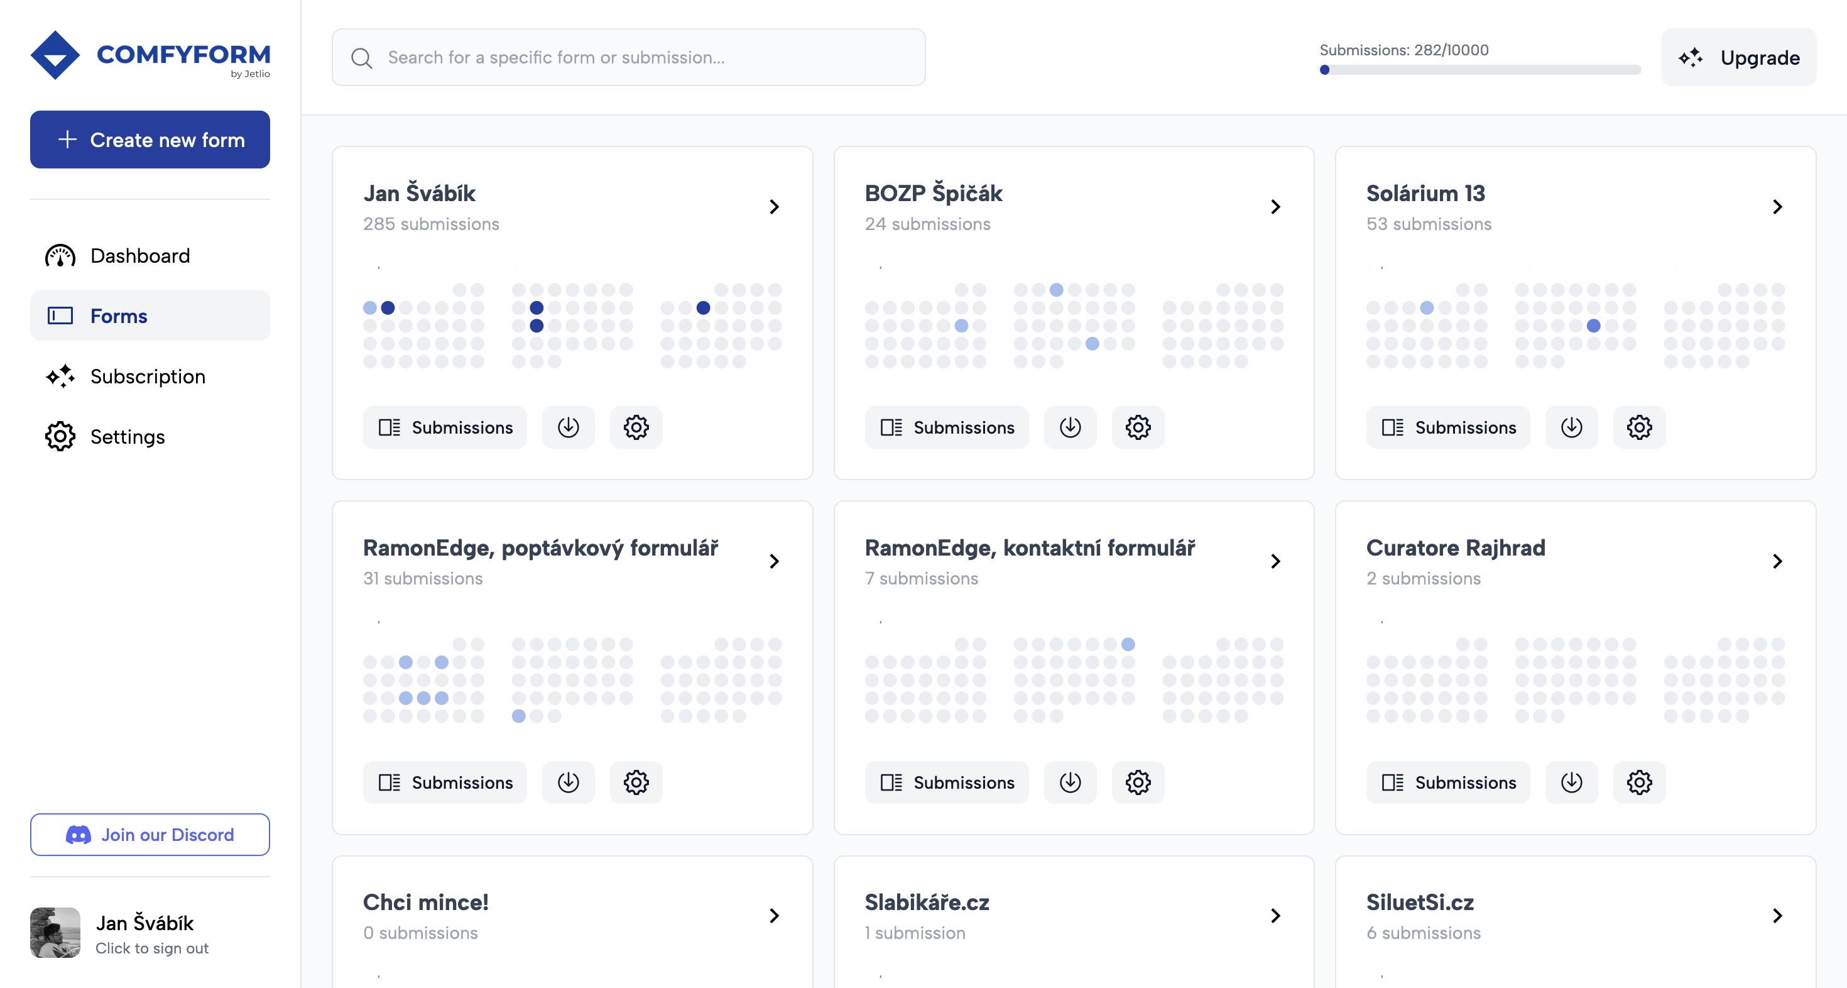1847x988 pixels.
Task: Download RamonEdge, kontaktní formulář submissions
Action: tap(1070, 782)
